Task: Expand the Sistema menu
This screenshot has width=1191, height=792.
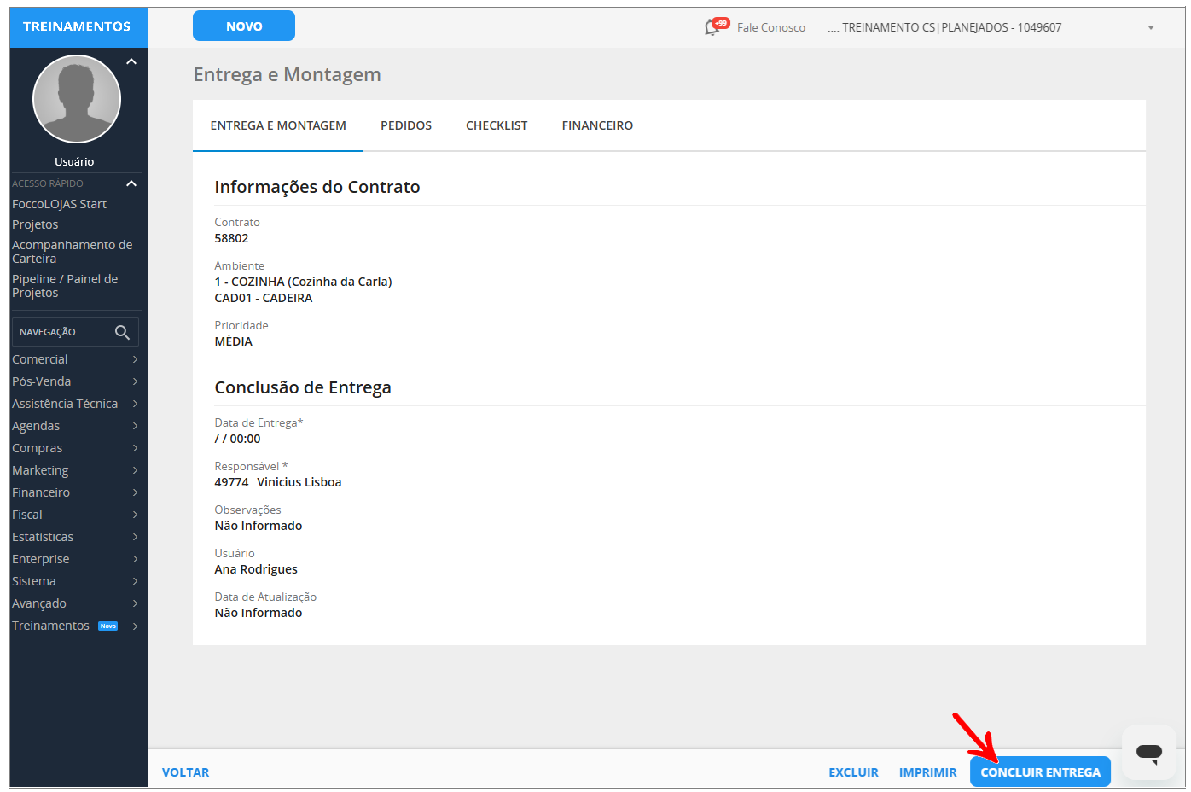Action: 75,581
